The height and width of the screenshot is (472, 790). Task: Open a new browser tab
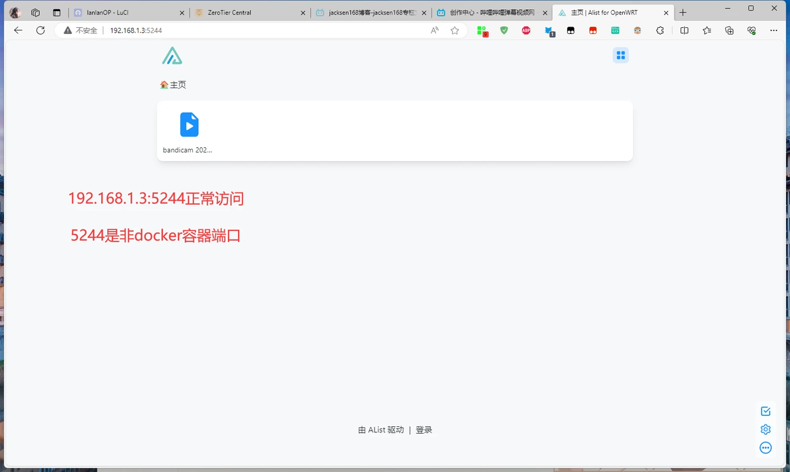pos(683,13)
